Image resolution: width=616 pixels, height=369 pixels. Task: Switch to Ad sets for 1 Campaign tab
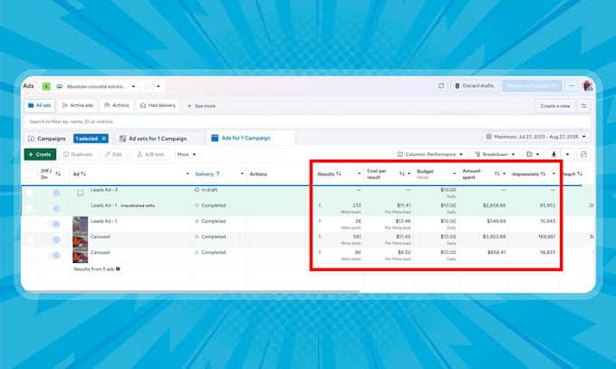click(153, 139)
